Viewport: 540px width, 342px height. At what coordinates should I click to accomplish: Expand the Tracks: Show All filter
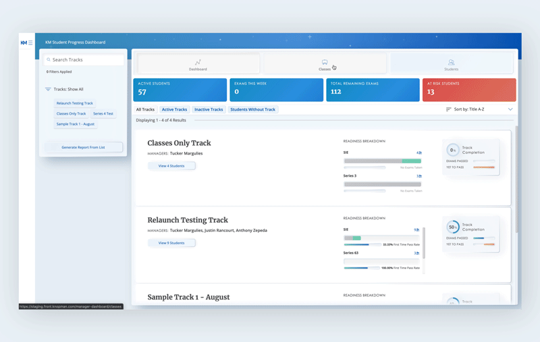tap(69, 89)
